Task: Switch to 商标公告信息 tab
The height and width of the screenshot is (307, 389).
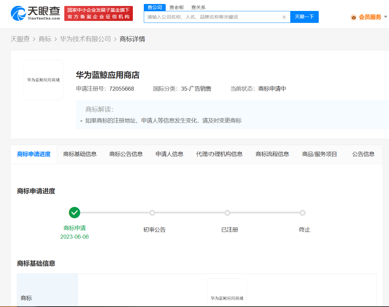Action: point(126,154)
